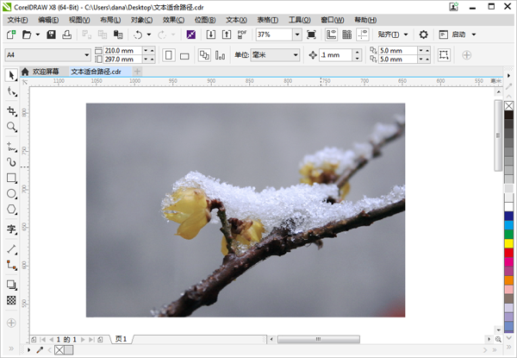
Task: Toggle the Show grid button
Action: (347, 35)
